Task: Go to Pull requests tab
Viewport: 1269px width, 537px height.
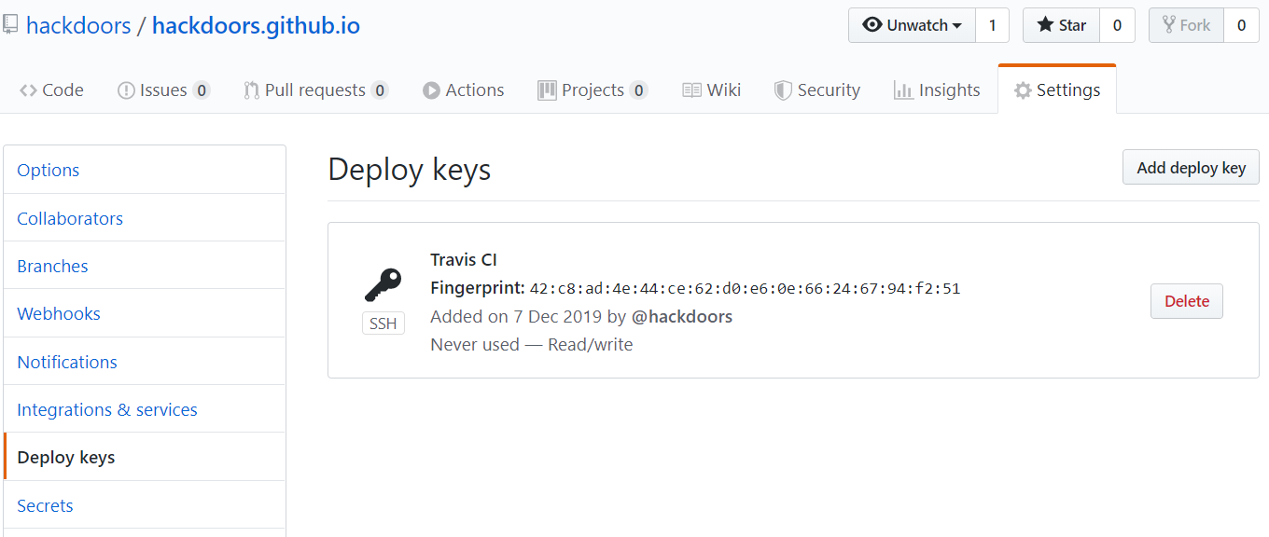Action: coord(314,90)
